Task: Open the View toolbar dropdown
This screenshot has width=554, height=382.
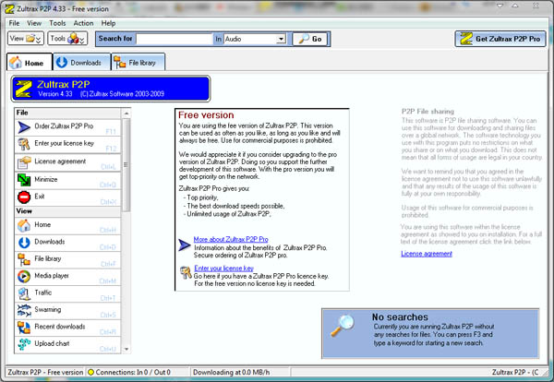Action: pyautogui.click(x=24, y=39)
